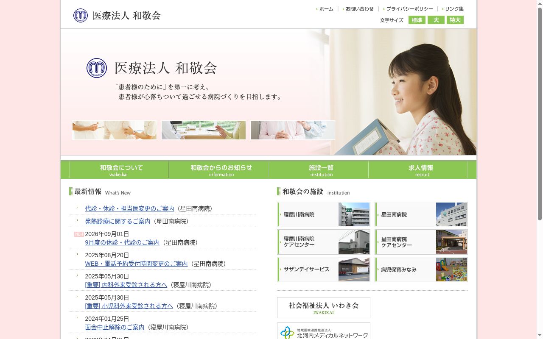Open 発熱診療に関するご案内 news link

coord(118,221)
